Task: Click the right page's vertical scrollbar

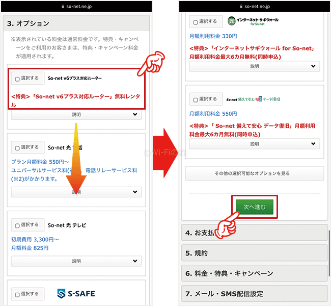Action: pyautogui.click(x=329, y=253)
